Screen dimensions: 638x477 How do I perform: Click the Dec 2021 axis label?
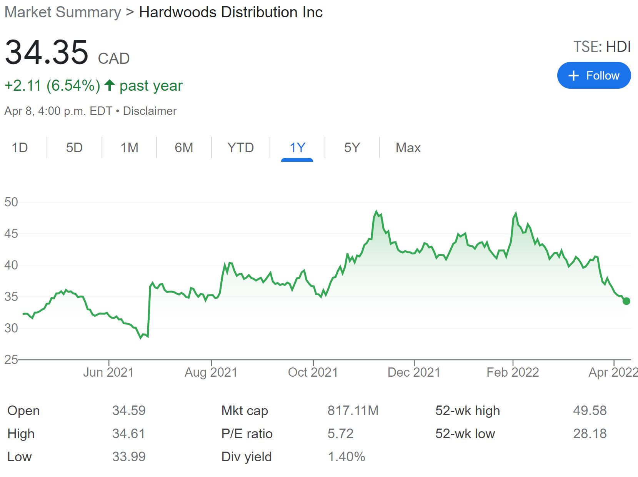coord(414,372)
